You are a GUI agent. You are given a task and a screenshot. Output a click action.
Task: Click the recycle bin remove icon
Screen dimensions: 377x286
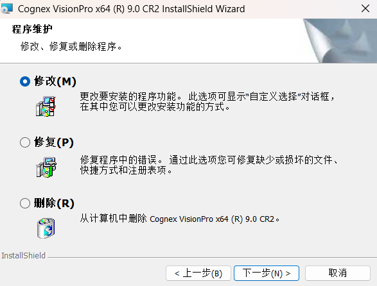click(x=46, y=228)
